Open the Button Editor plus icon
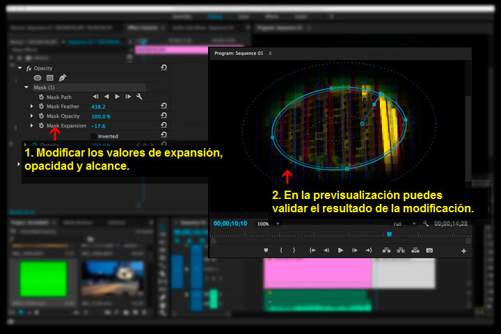The image size is (501, 334). coord(463,251)
